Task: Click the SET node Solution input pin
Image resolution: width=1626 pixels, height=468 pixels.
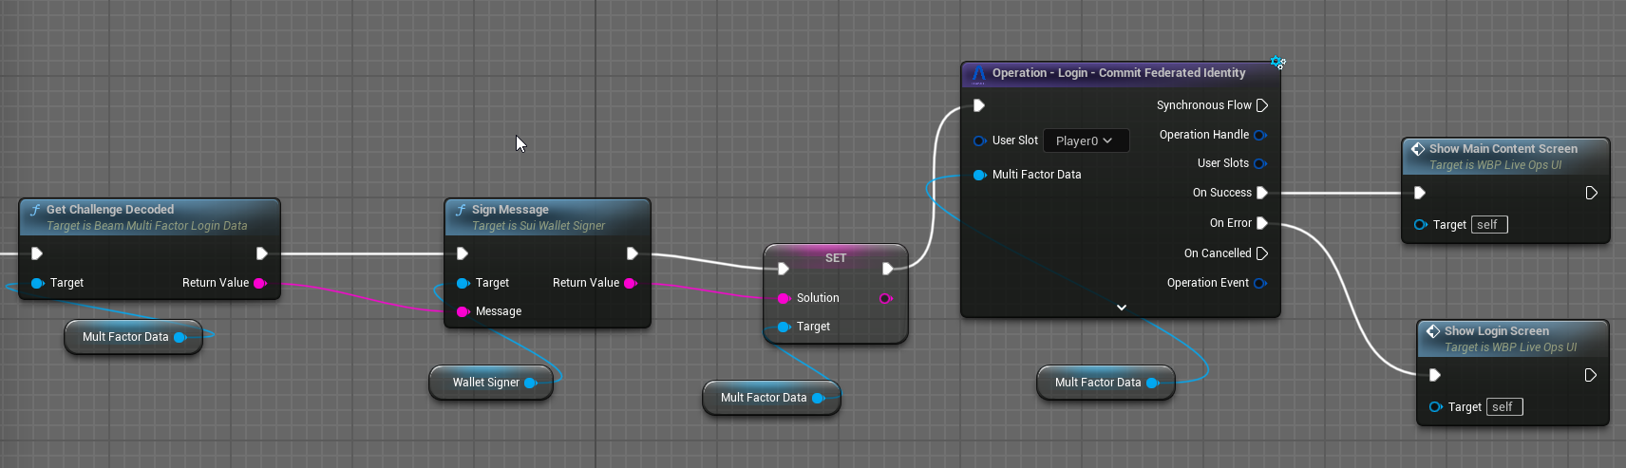Action: tap(784, 298)
